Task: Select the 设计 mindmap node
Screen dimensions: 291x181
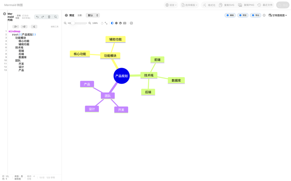Action: (x=92, y=109)
